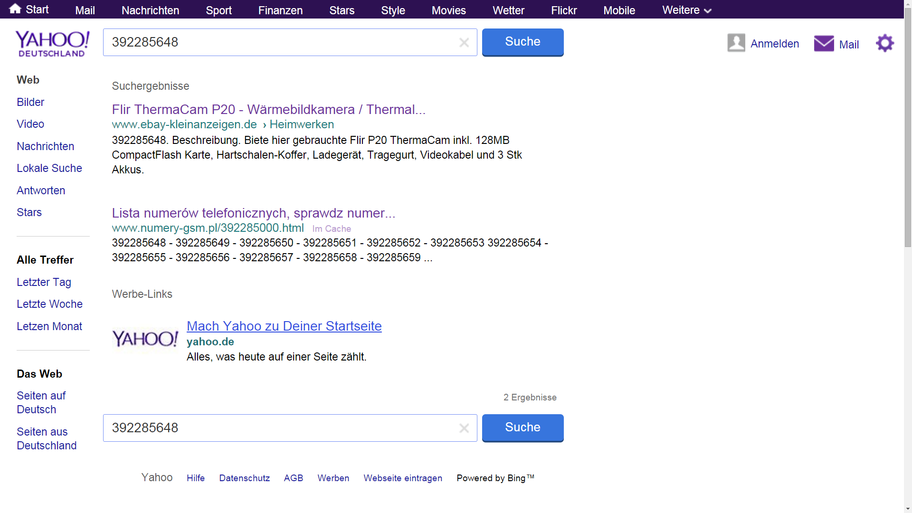The height and width of the screenshot is (513, 912).
Task: Choose Seiten auf Deutsch filter
Action: [x=41, y=402]
